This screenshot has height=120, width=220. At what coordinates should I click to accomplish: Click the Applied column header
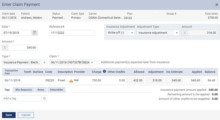coord(197,72)
